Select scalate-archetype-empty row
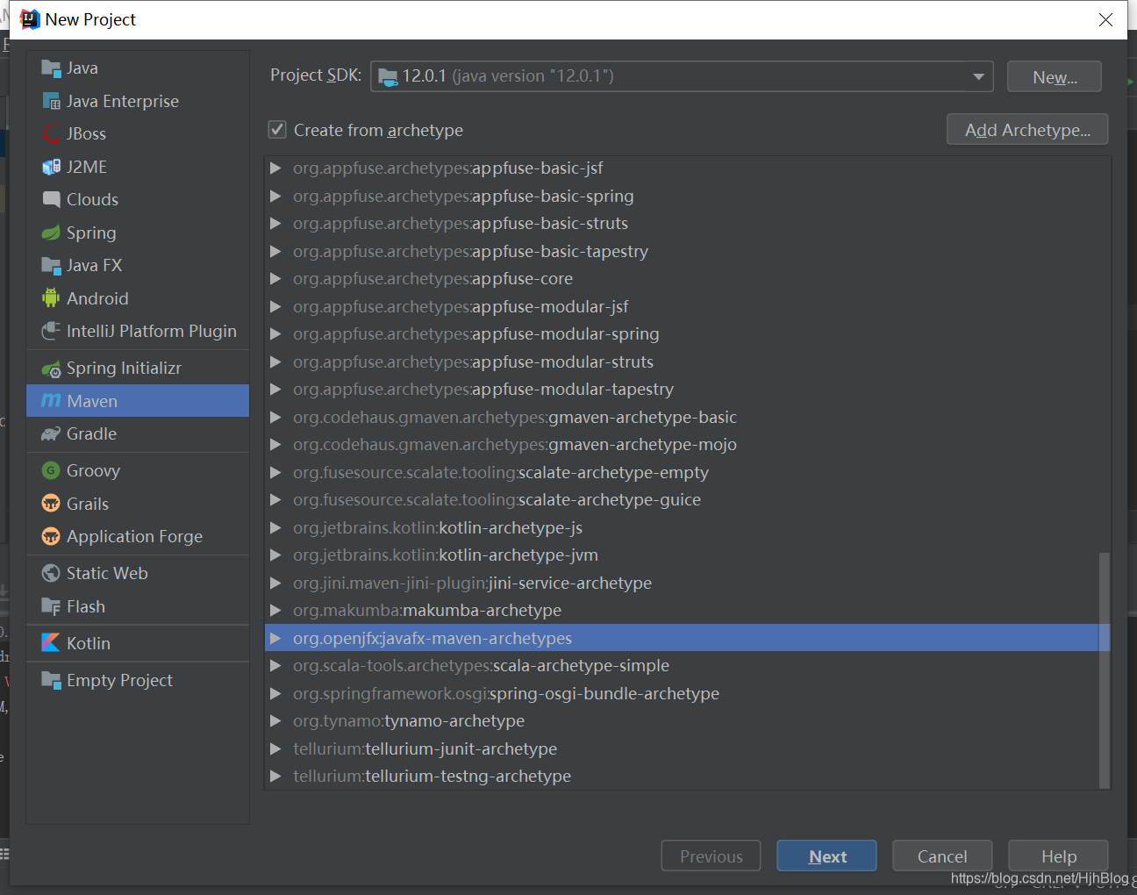Screen dimensions: 1137x895 click(x=687, y=472)
